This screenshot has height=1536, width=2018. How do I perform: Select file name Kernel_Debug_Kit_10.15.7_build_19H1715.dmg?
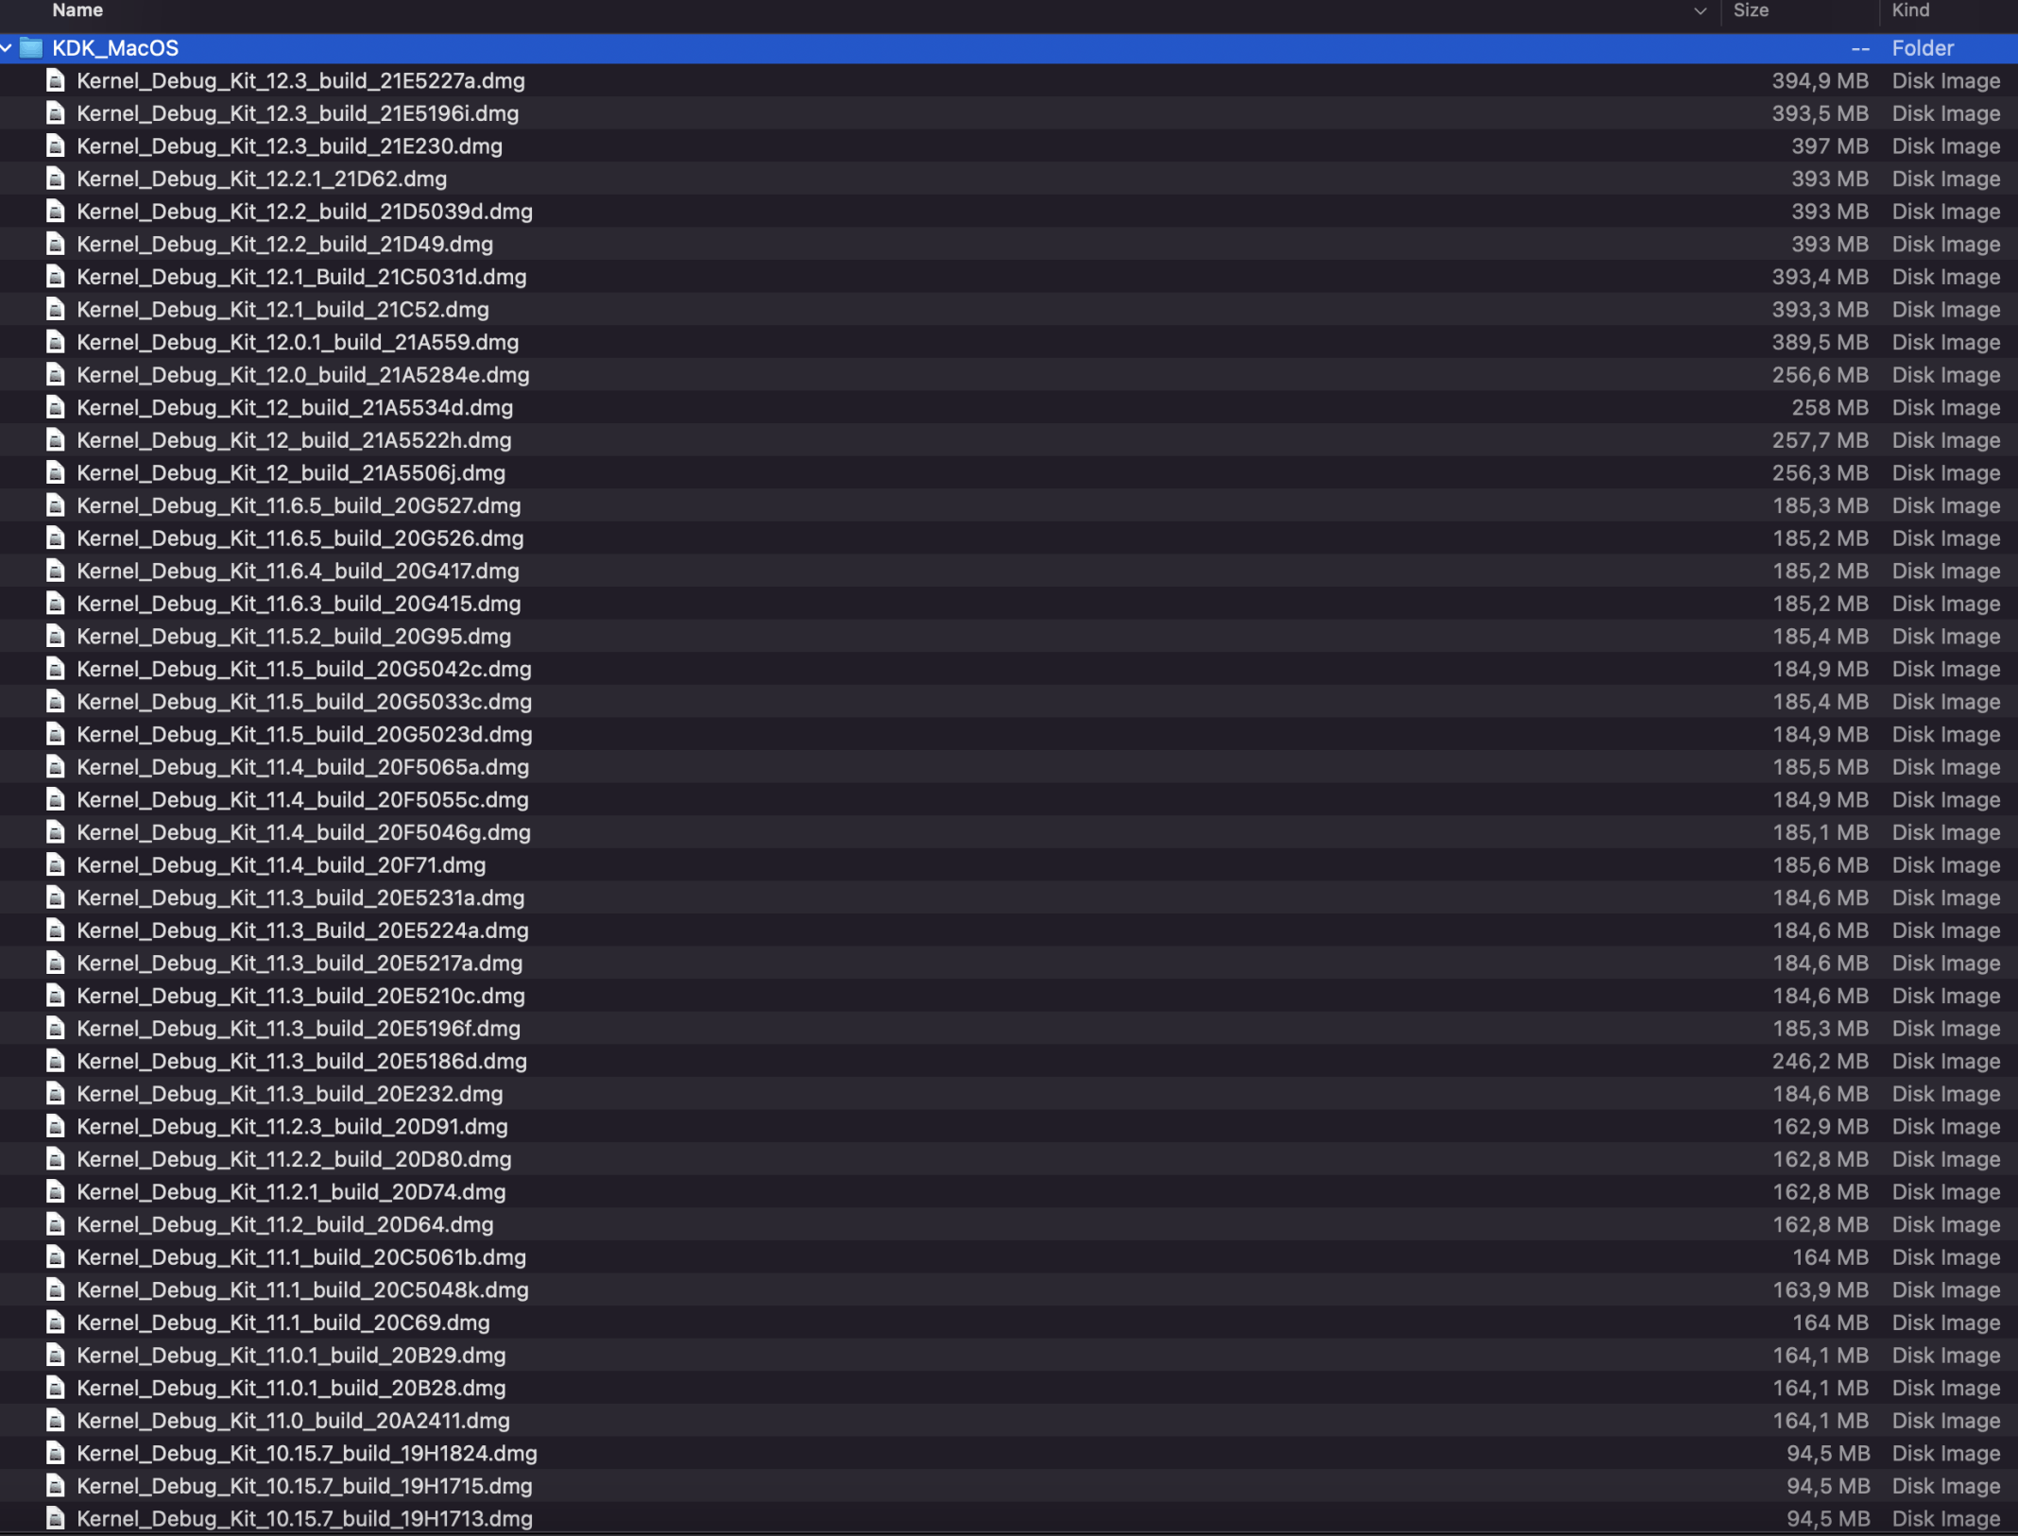(304, 1486)
